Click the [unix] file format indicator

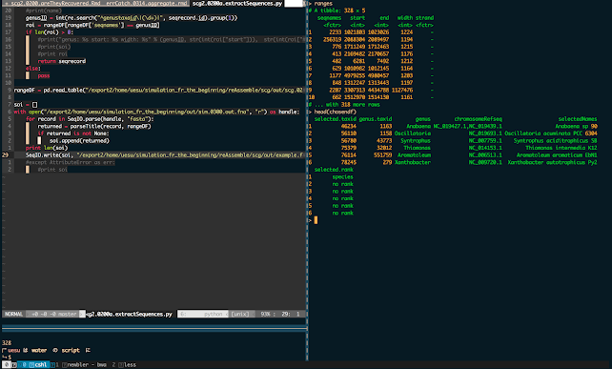click(x=239, y=314)
